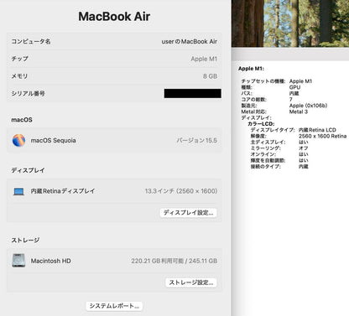Click the Macintosh HD drive icon
349x316 pixels.
(x=18, y=261)
